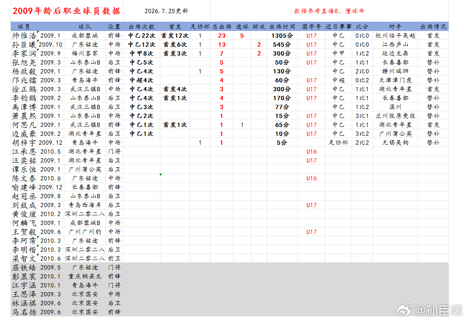
Task: Click the 近日赛事 column header
Action: coord(338,27)
